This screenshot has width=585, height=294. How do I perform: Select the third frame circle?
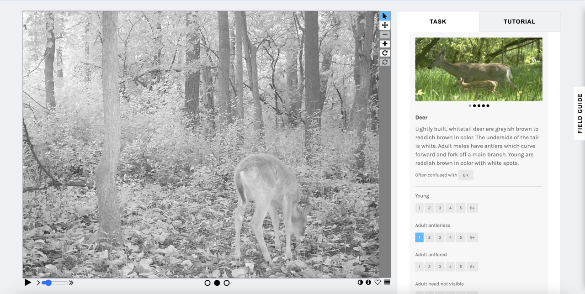(227, 283)
